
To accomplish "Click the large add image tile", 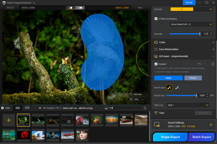I will (x=9, y=120).
